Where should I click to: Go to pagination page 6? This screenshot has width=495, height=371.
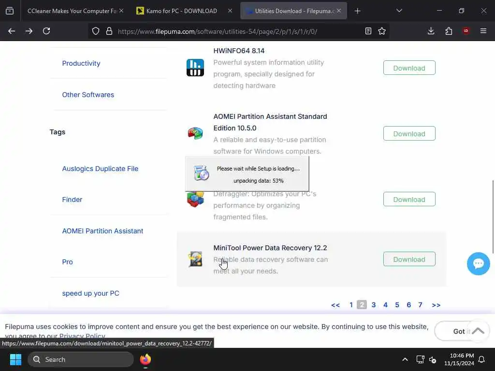408,305
